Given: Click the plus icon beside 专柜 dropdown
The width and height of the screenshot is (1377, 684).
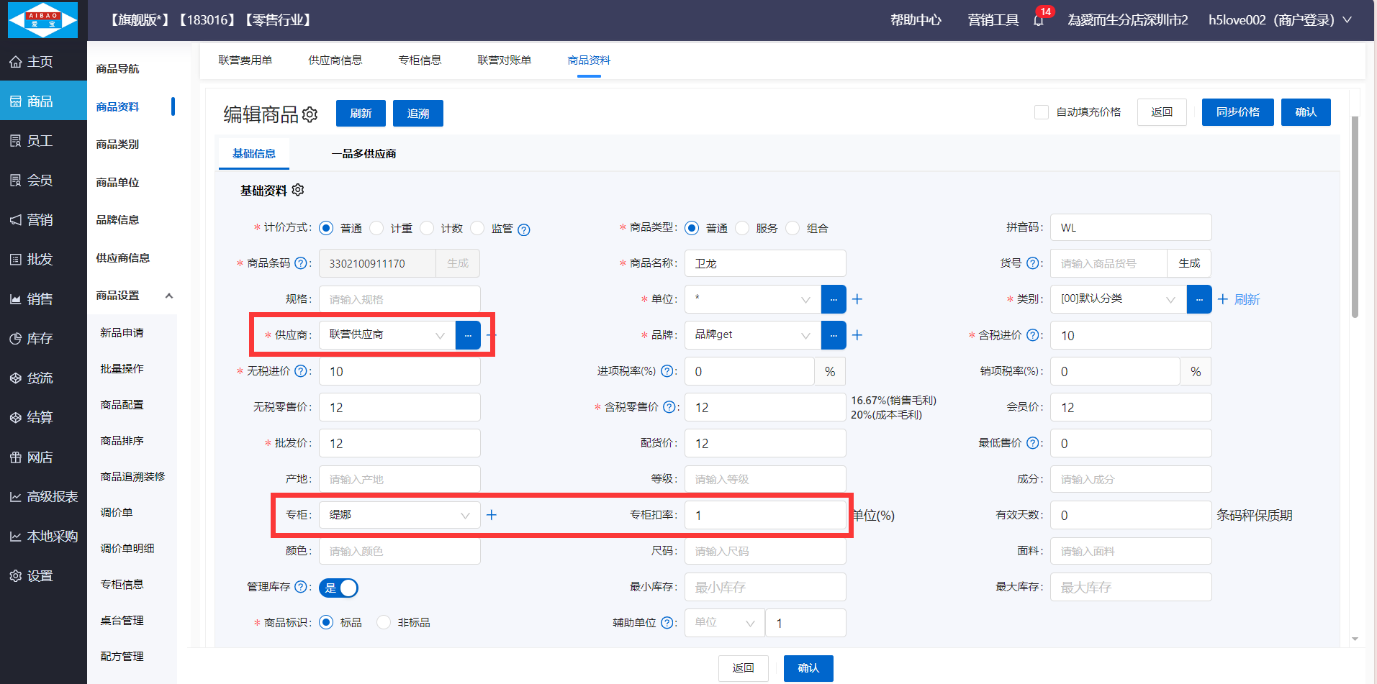Looking at the screenshot, I should tap(492, 515).
